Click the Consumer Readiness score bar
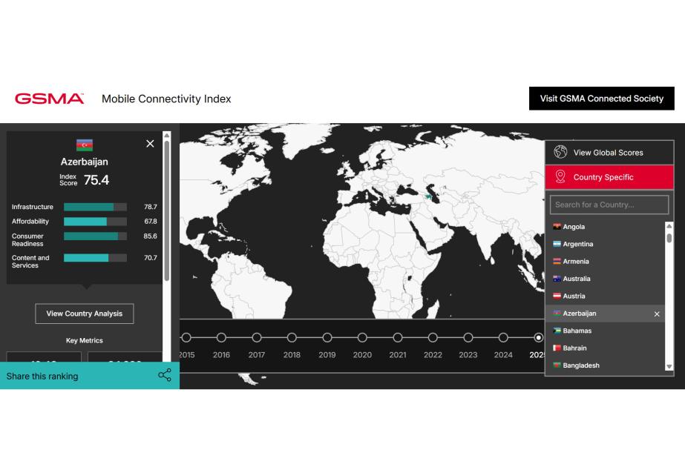Screen dimensions: 685x467 95,236
